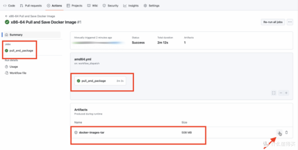This screenshot has width=298, height=150.
Task: Select Summary in the sidebar
Action: click(31, 35)
